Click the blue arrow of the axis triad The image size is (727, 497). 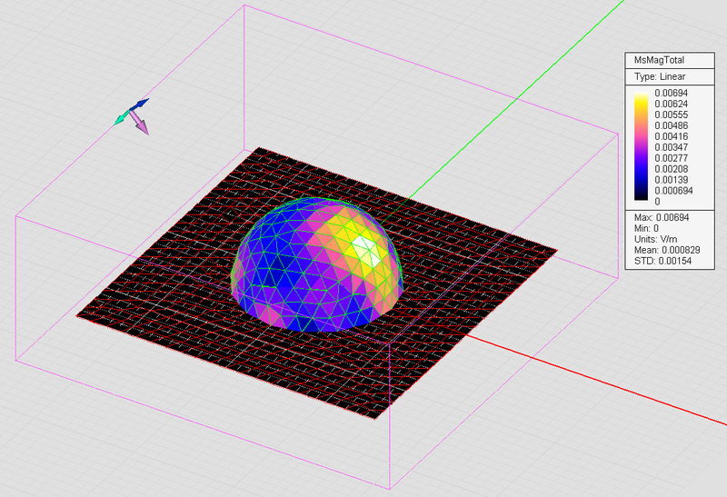click(141, 104)
